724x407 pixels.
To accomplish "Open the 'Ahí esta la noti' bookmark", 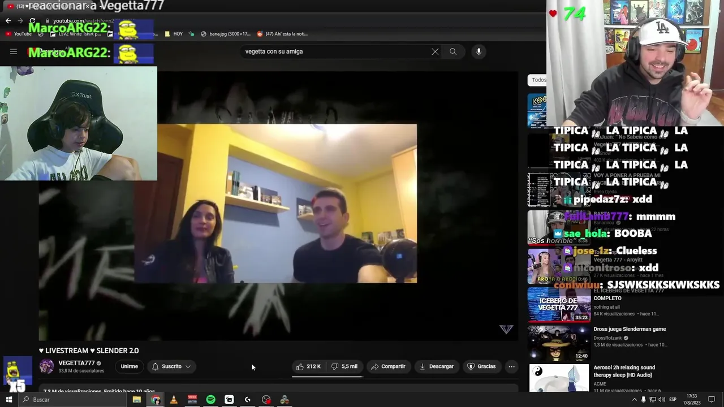I will coord(282,34).
